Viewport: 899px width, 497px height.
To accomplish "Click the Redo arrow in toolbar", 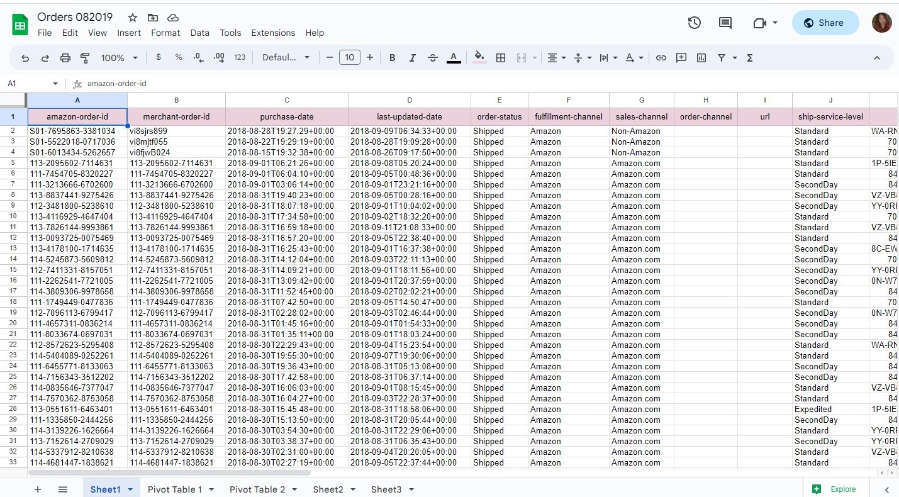I will [45, 58].
